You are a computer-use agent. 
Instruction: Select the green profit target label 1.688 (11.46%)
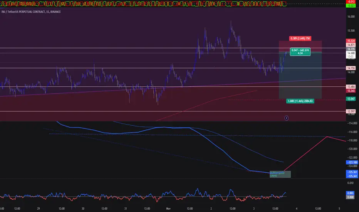click(300, 101)
